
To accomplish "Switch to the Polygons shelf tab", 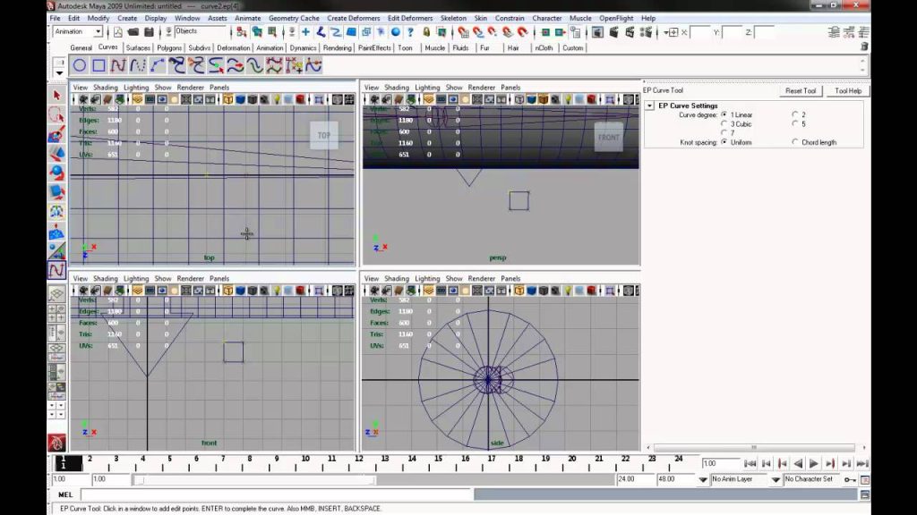I will click(169, 48).
